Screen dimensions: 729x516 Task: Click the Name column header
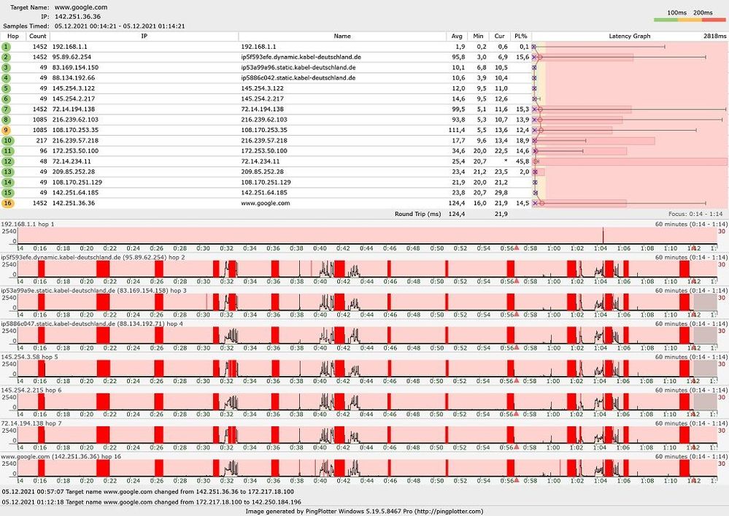pos(342,36)
